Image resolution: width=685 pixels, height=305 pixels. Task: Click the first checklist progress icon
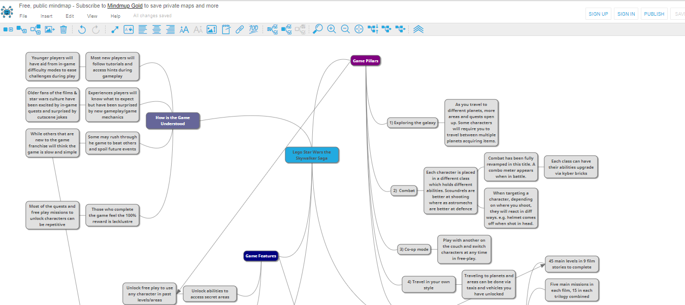coord(273,29)
